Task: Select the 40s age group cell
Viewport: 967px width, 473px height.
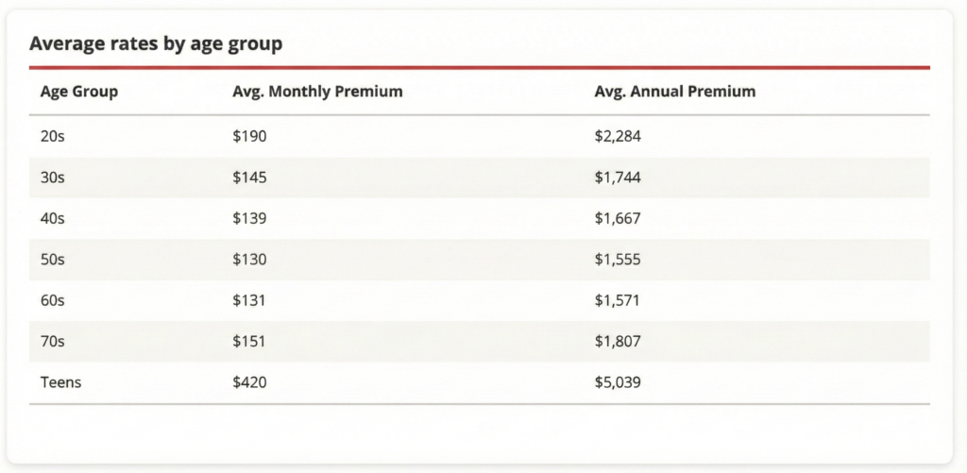Action: click(x=53, y=218)
